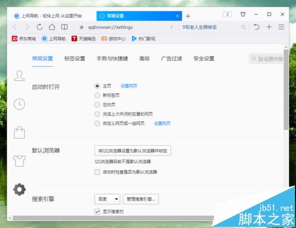Open the 京东商城 bookmark
This screenshot has height=228, width=296.
click(x=24, y=38)
